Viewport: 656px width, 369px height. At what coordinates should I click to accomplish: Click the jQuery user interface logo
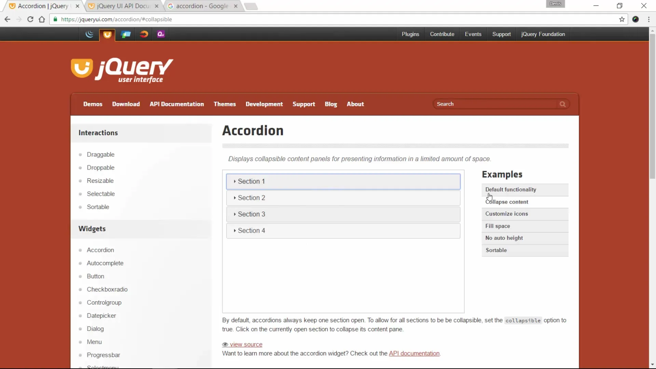click(122, 70)
